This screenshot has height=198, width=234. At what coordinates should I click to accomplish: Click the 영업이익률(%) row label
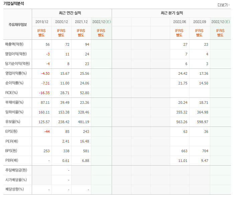pyautogui.click(x=16, y=73)
